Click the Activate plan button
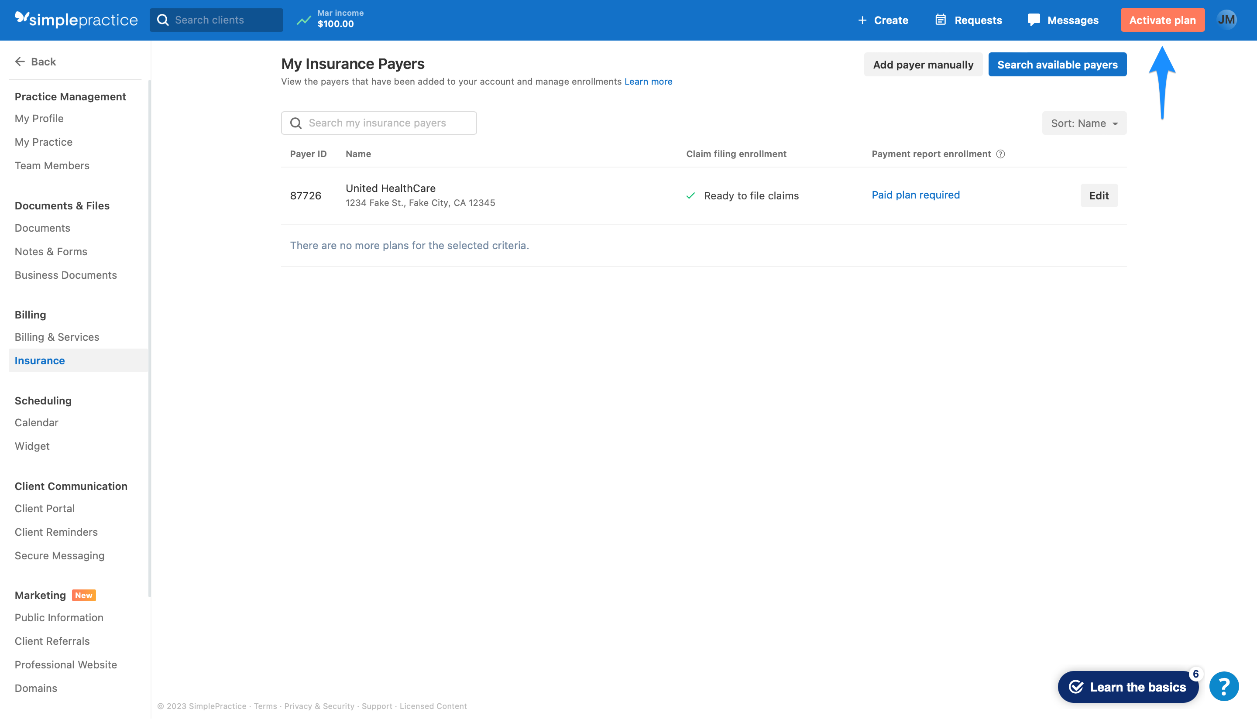 [1162, 20]
